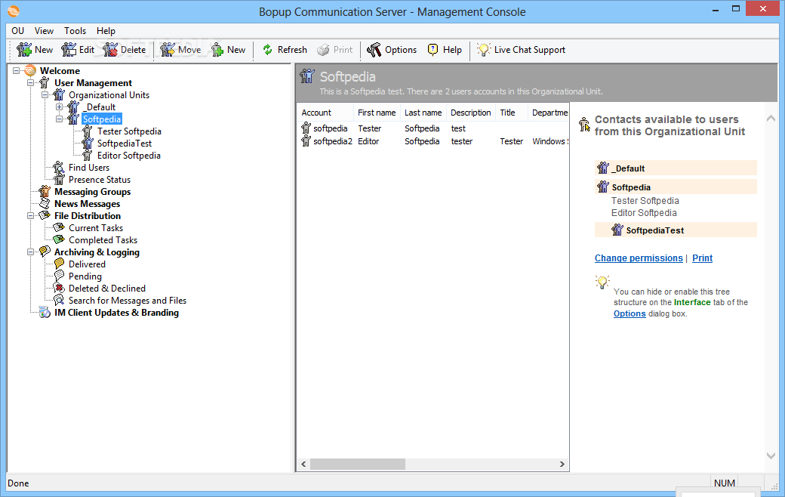
Task: Click the File Distribution icon
Action: 45,215
